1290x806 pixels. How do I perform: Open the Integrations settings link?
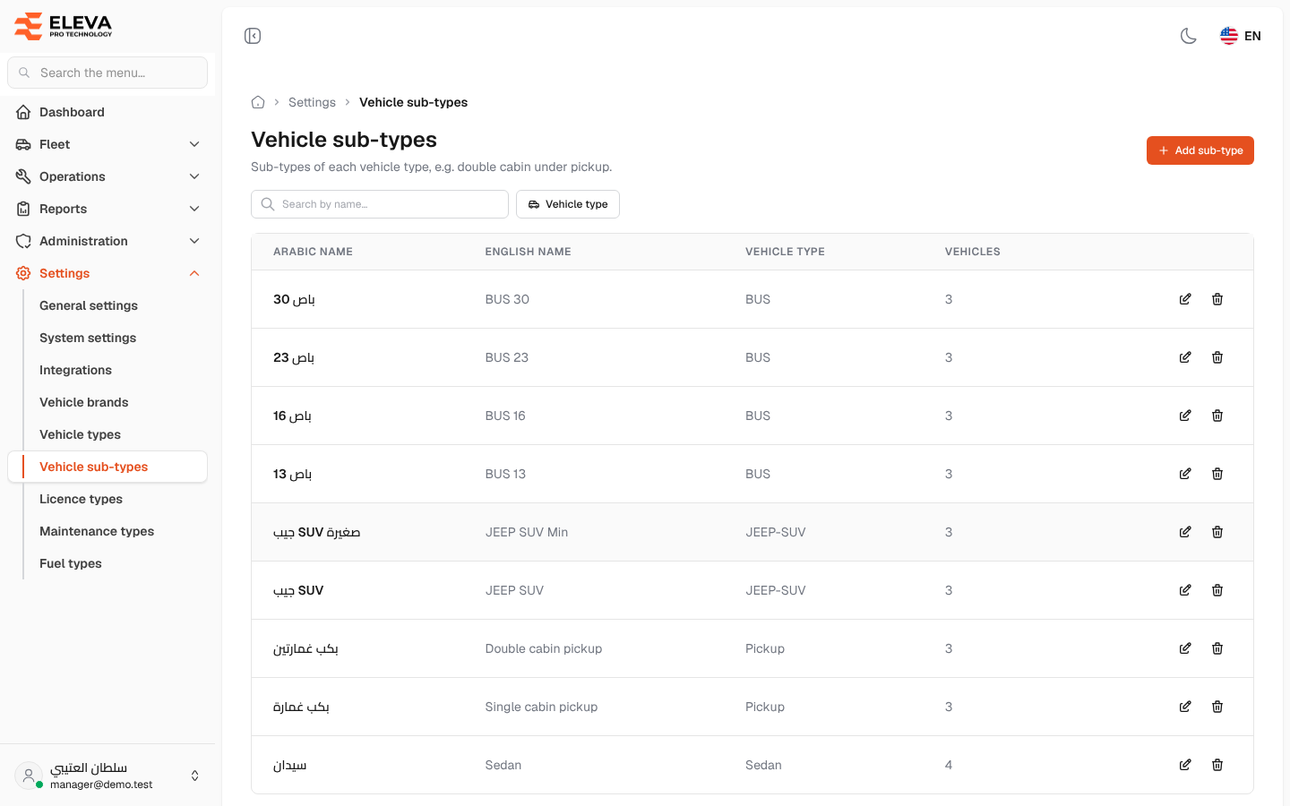75,370
